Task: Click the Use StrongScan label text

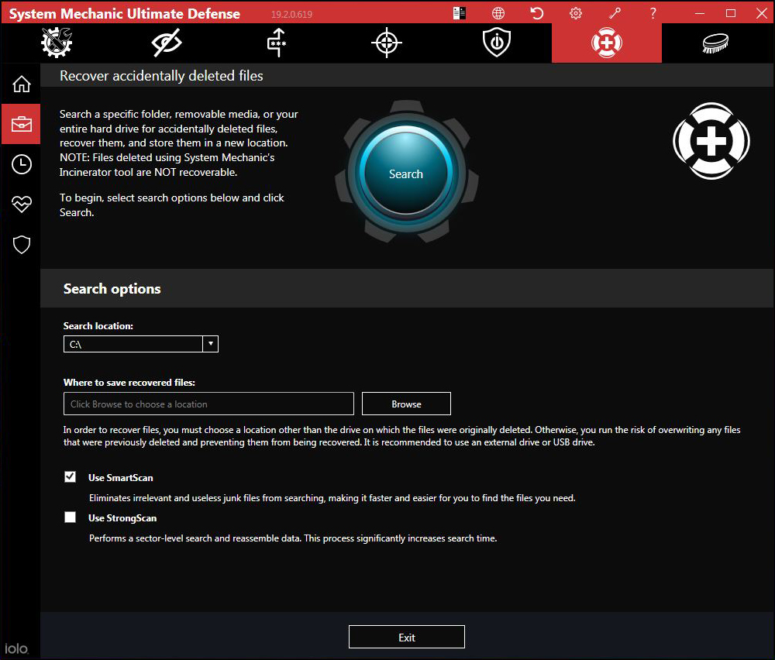Action: click(122, 518)
